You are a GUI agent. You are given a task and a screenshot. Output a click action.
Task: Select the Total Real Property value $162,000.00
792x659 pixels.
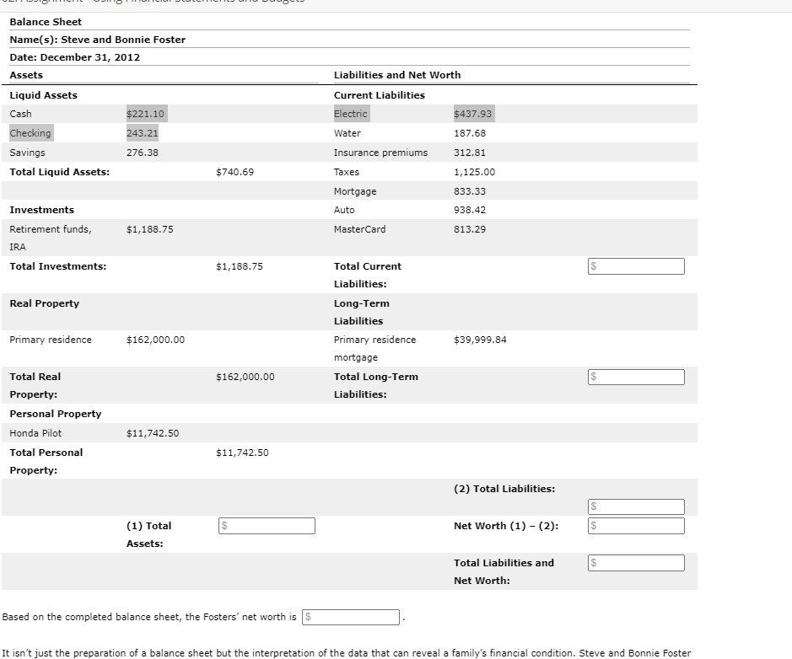click(x=245, y=377)
